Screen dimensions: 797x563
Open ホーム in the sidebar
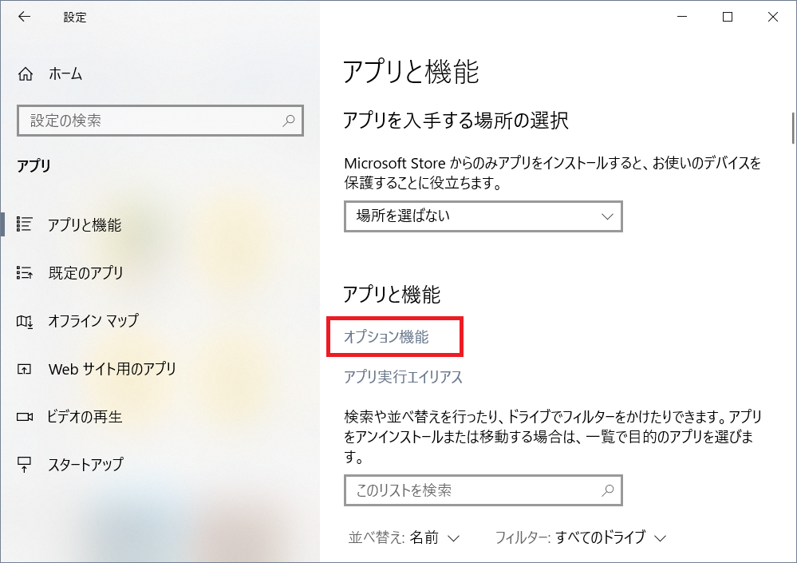pos(65,74)
